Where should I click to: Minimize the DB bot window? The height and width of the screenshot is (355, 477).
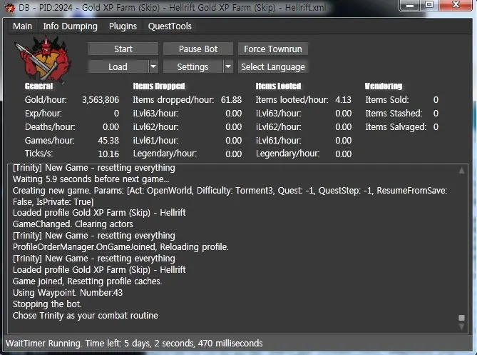pyautogui.click(x=410, y=5)
